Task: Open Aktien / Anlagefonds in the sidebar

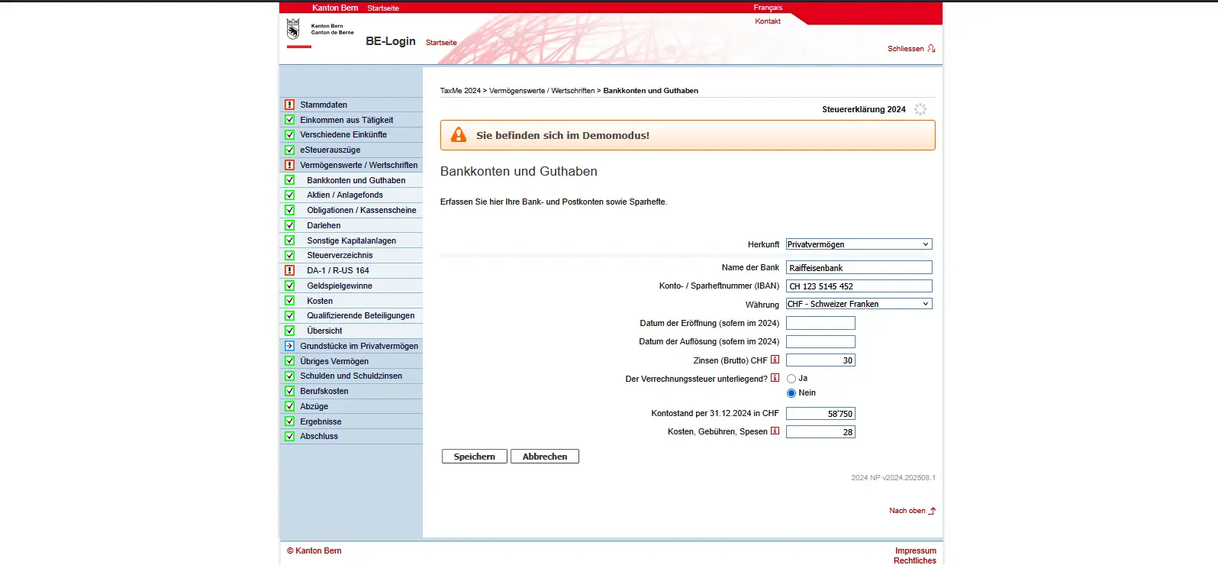Action: coord(345,195)
